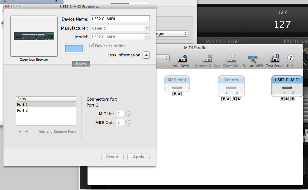The height and width of the screenshot is (190, 308).
Task: Open the partially hidden 'eger' popup menu
Action: [x=172, y=34]
